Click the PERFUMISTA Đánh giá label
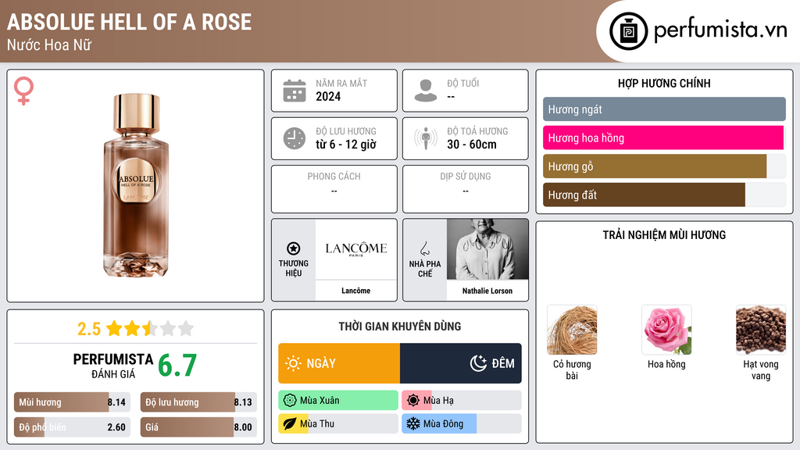This screenshot has width=800, height=450. pyautogui.click(x=113, y=366)
